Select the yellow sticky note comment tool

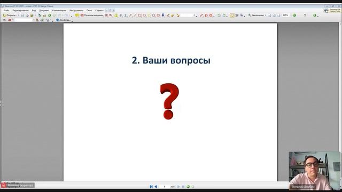pos(77,15)
